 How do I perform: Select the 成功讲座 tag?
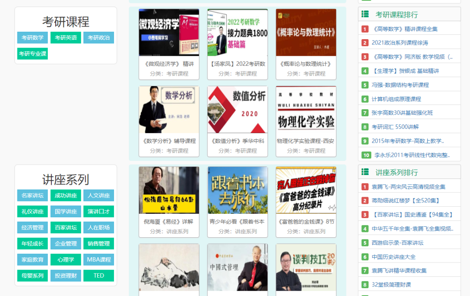(66, 195)
